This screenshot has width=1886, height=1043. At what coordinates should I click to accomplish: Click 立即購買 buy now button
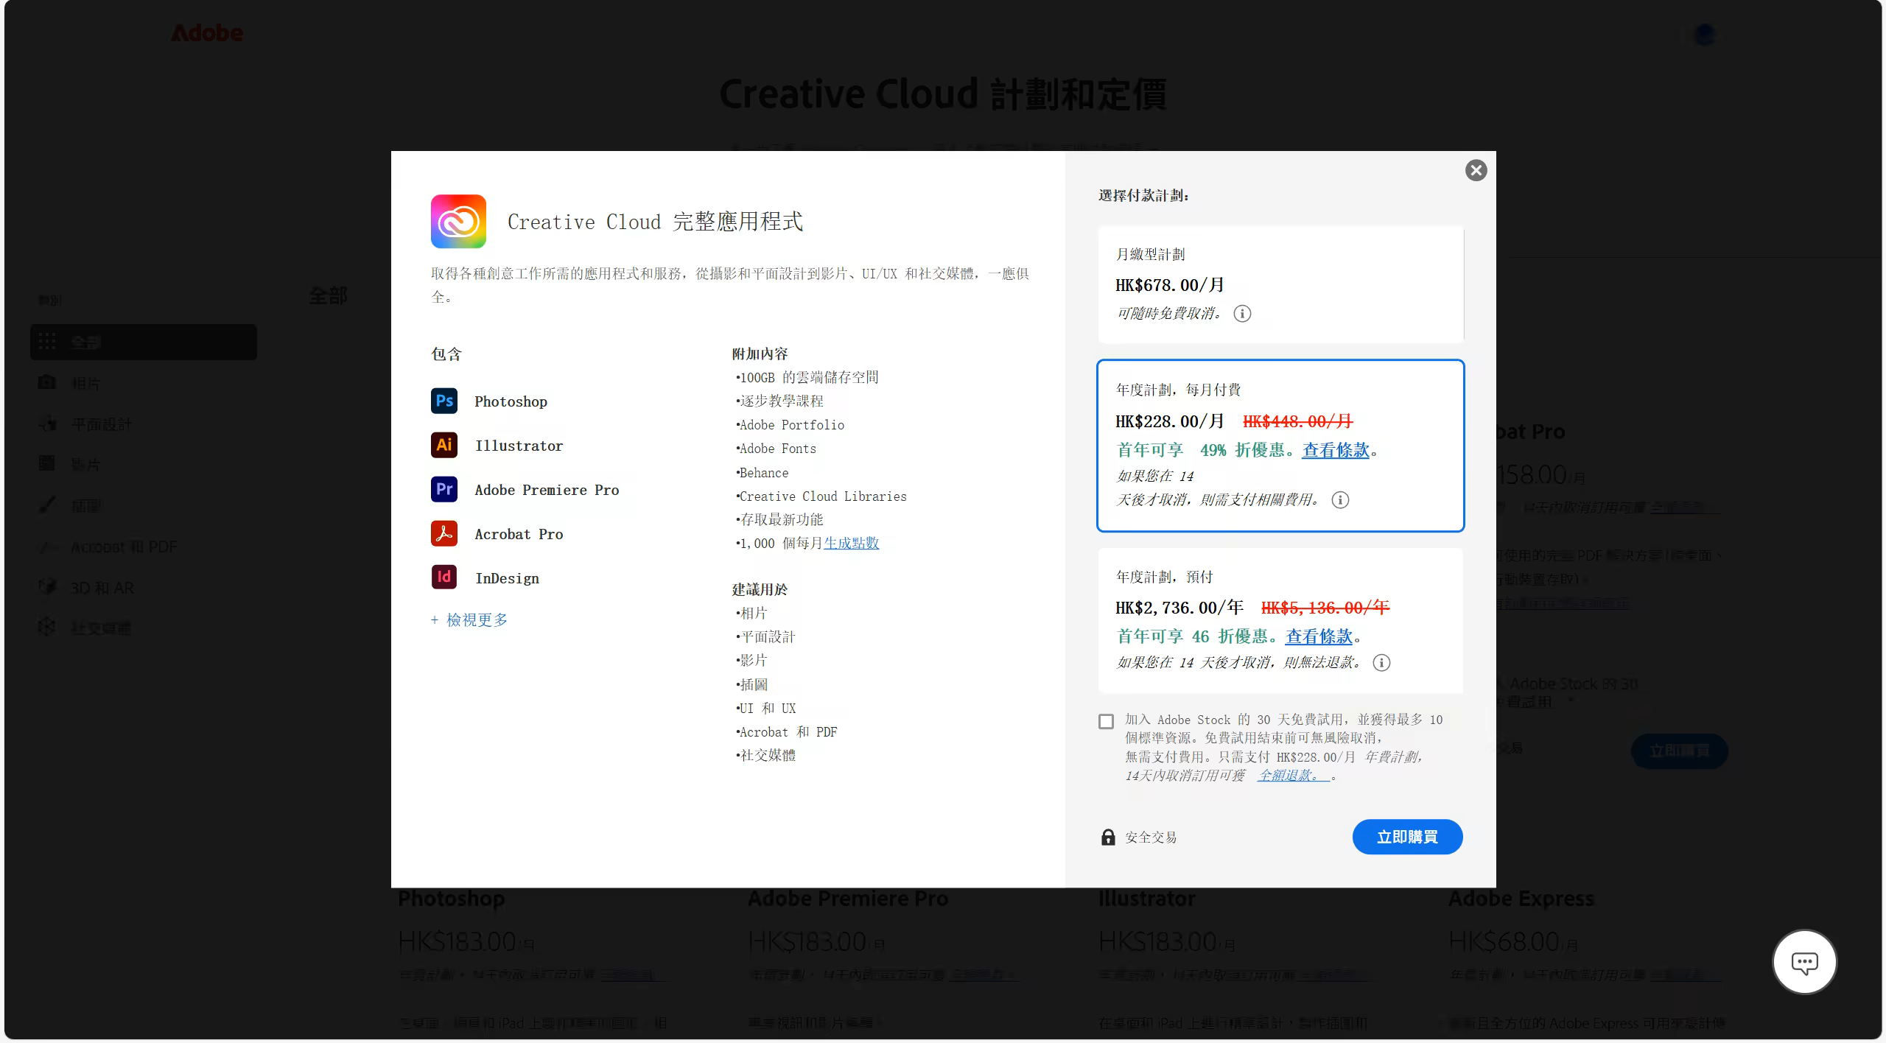click(1406, 837)
